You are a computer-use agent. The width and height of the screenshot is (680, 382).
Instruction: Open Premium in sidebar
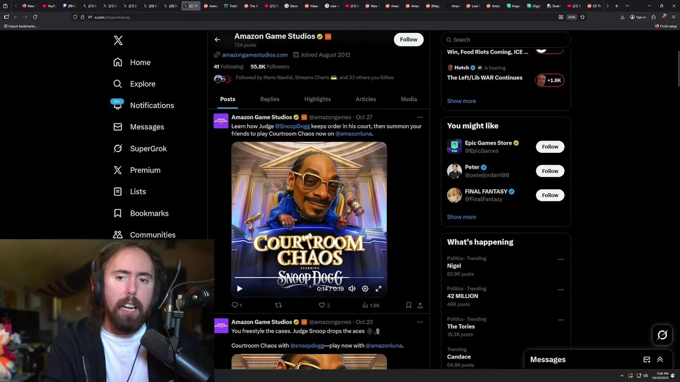[137, 170]
